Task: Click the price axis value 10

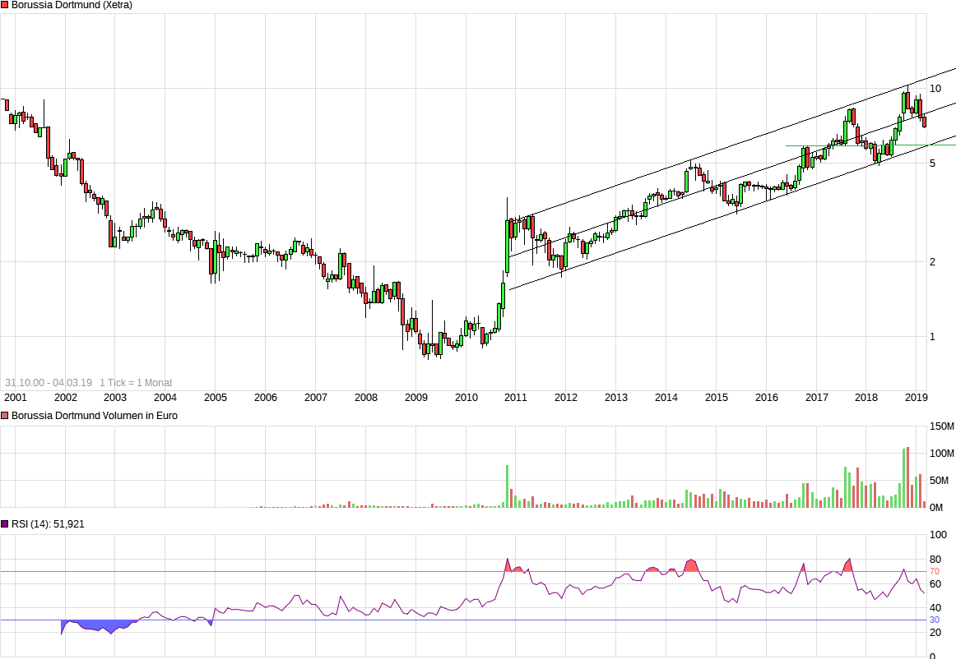Action: (935, 89)
